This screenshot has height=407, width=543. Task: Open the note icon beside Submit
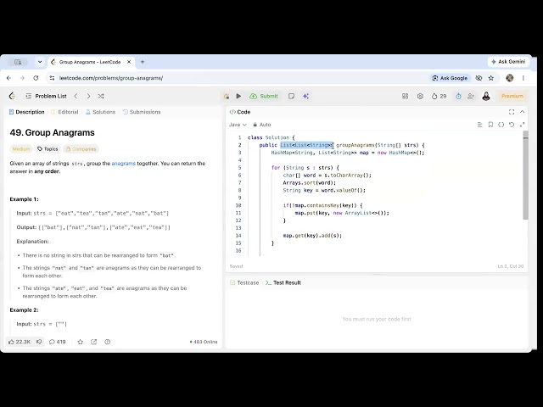pos(292,96)
